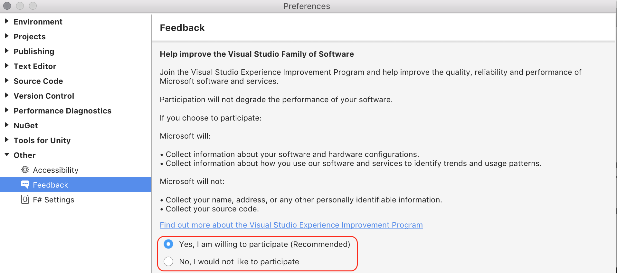Click 'Help improve the Visual Studio Family' heading

tap(257, 54)
